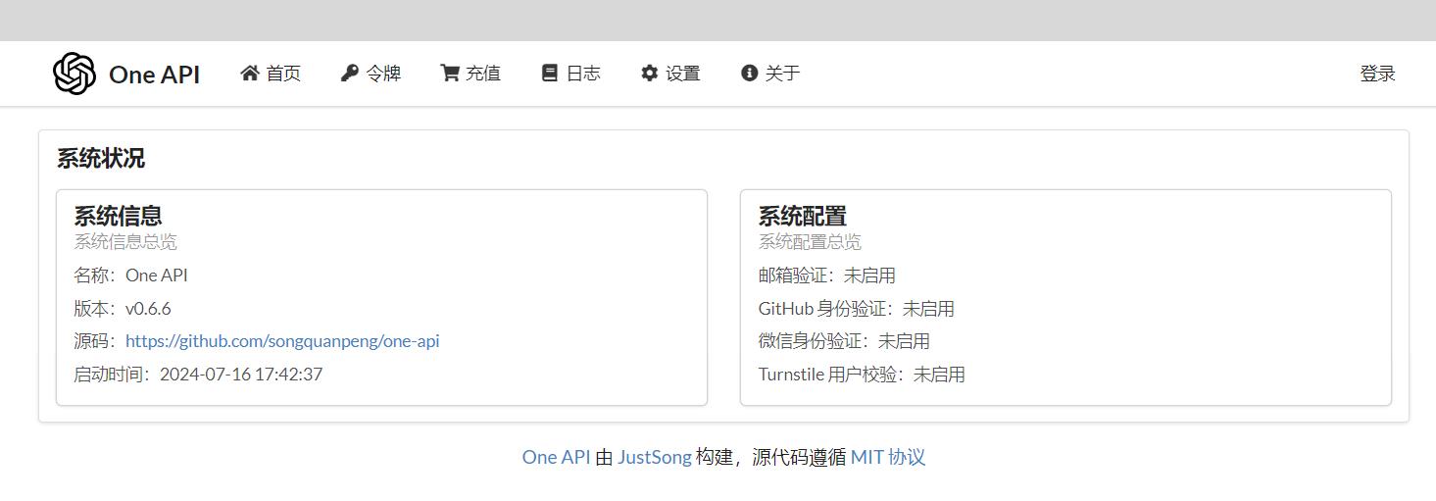Click the version v0.6.6 text
The image size is (1436, 501).
[123, 309]
